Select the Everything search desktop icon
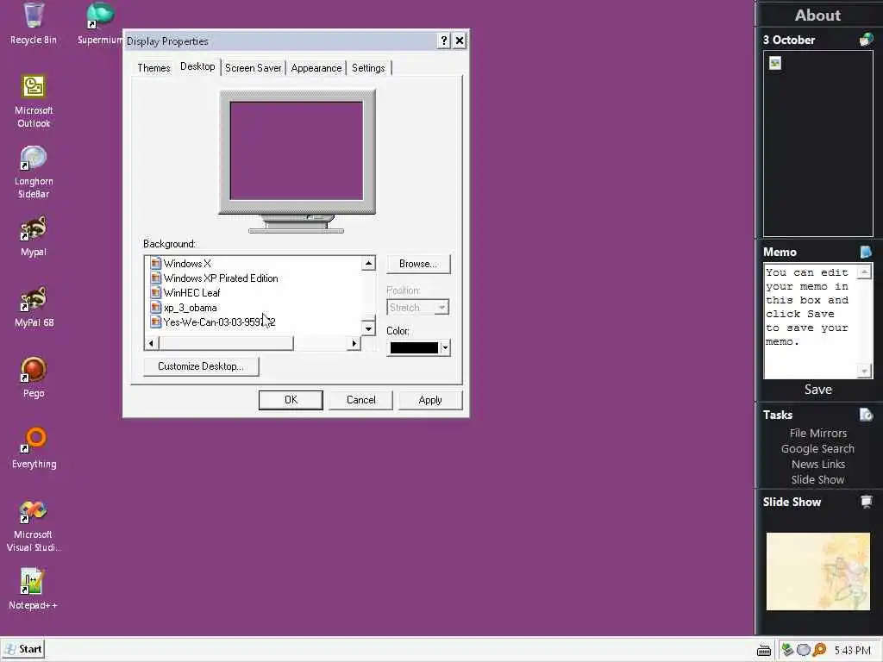This screenshot has height=662, width=883. [34, 448]
